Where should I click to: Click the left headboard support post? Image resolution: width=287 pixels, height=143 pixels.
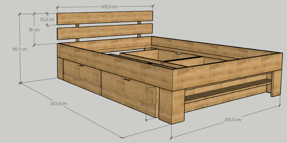(77, 26)
